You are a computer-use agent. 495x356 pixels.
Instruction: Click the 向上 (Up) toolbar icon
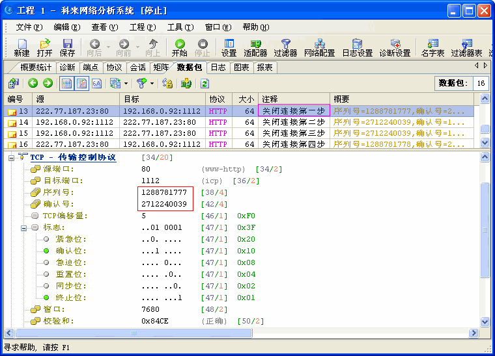153,47
